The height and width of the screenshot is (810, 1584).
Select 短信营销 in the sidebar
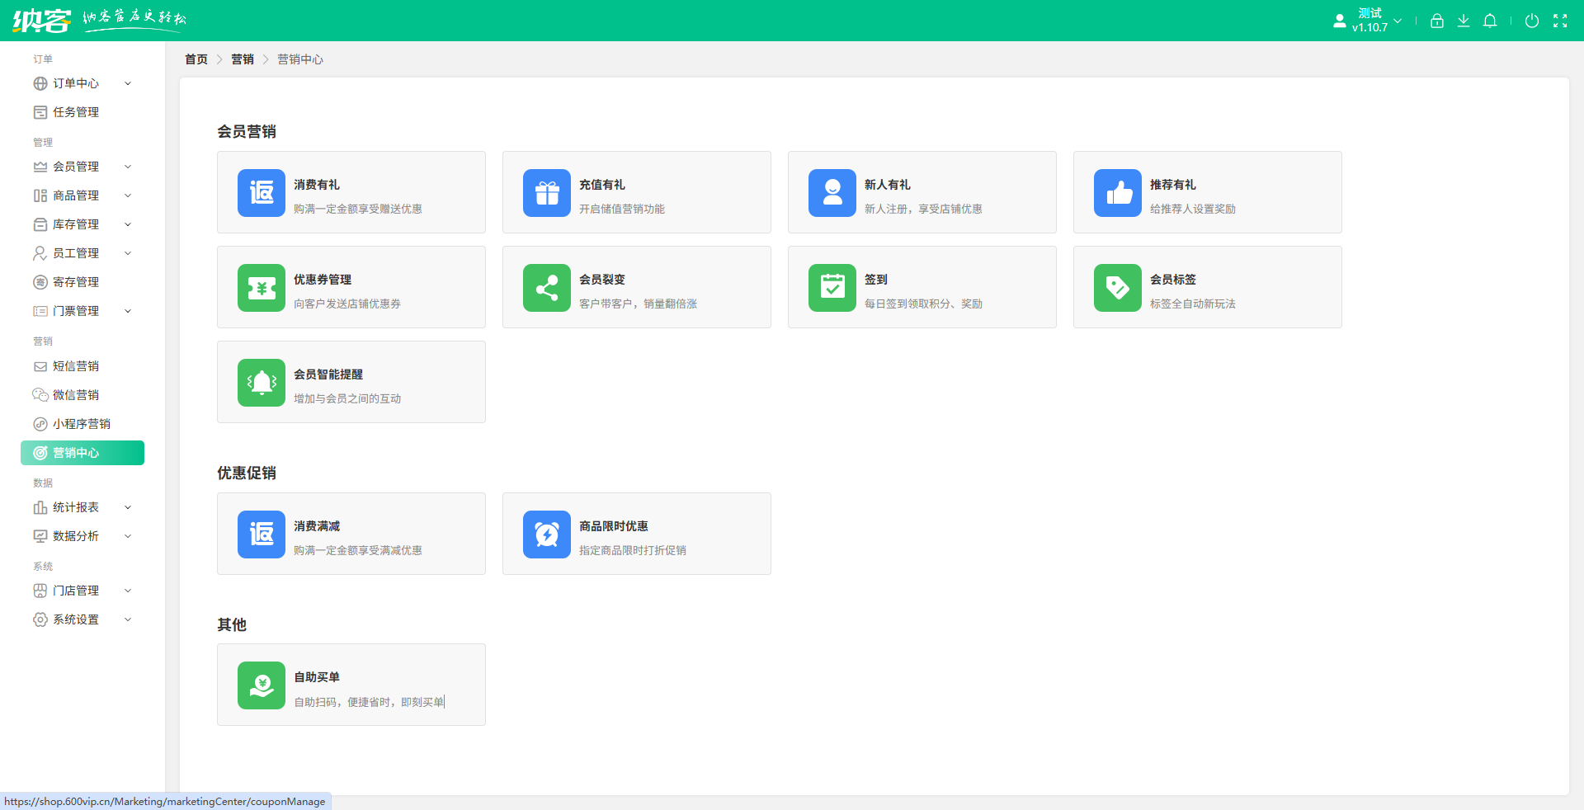[x=76, y=366]
